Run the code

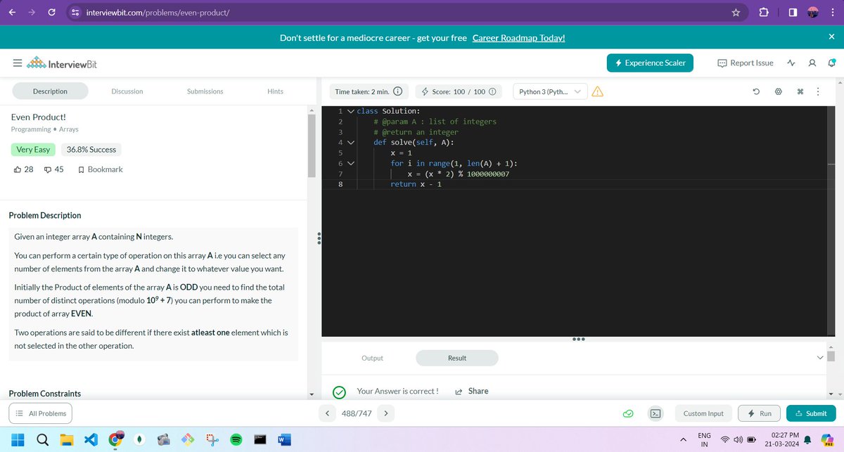pos(759,413)
